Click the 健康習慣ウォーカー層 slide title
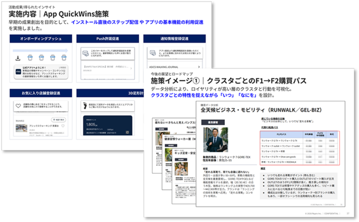359x222 pixels. 180,139
